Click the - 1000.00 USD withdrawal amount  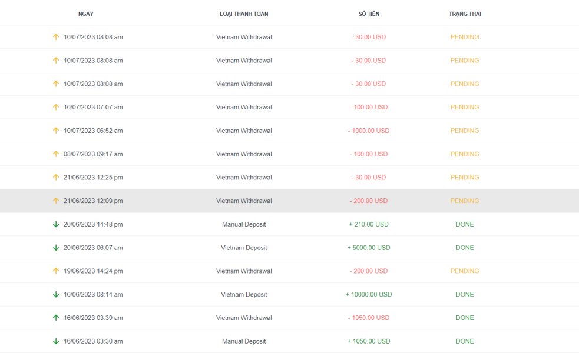point(369,131)
